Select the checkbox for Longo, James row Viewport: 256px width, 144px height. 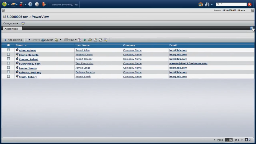(x=8, y=68)
